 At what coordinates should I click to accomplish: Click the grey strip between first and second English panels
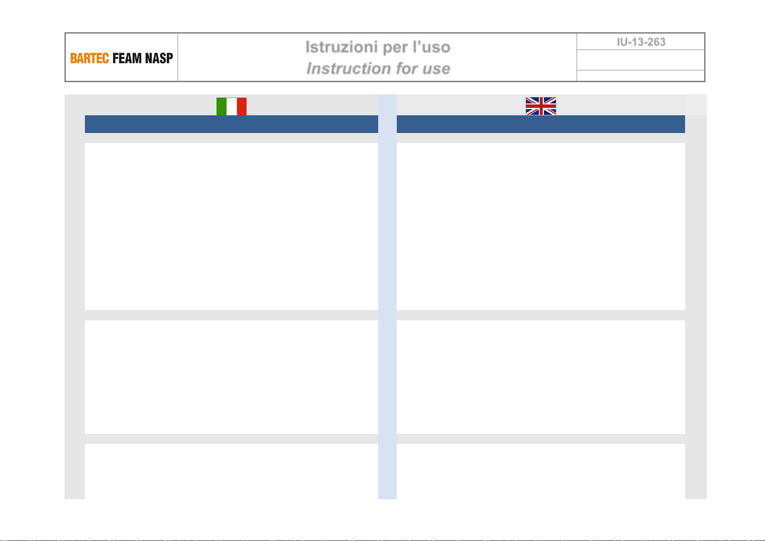(541, 315)
